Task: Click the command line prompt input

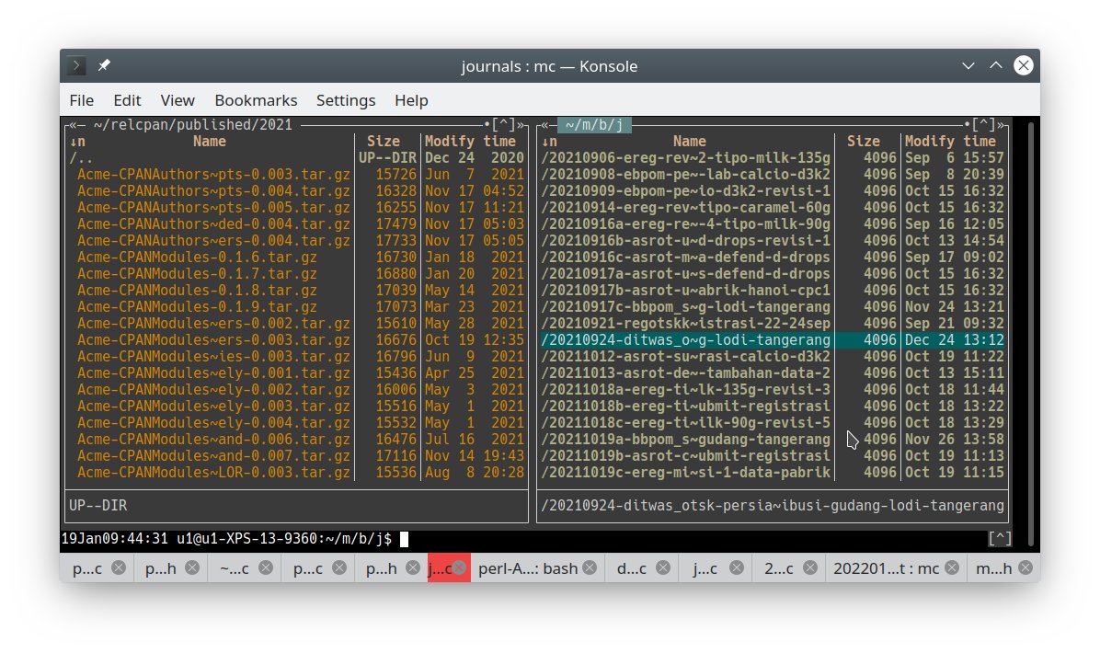Action: [x=404, y=539]
